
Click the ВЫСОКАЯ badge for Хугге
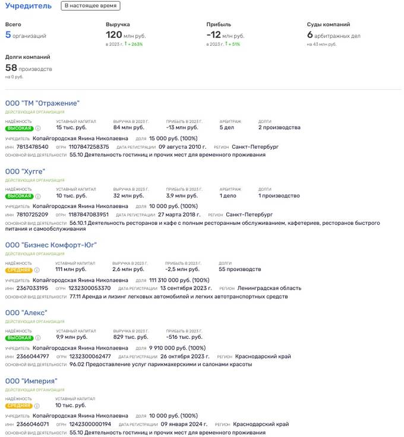[19, 196]
